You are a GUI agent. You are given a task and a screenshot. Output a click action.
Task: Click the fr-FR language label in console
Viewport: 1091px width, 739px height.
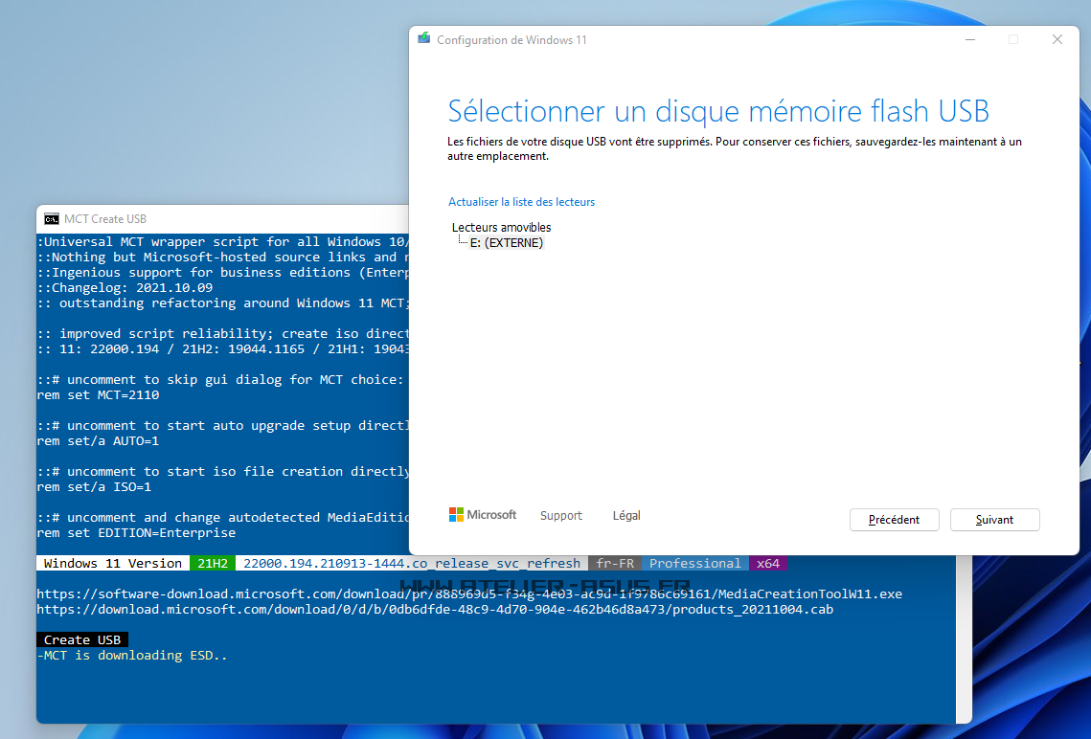pyautogui.click(x=615, y=564)
